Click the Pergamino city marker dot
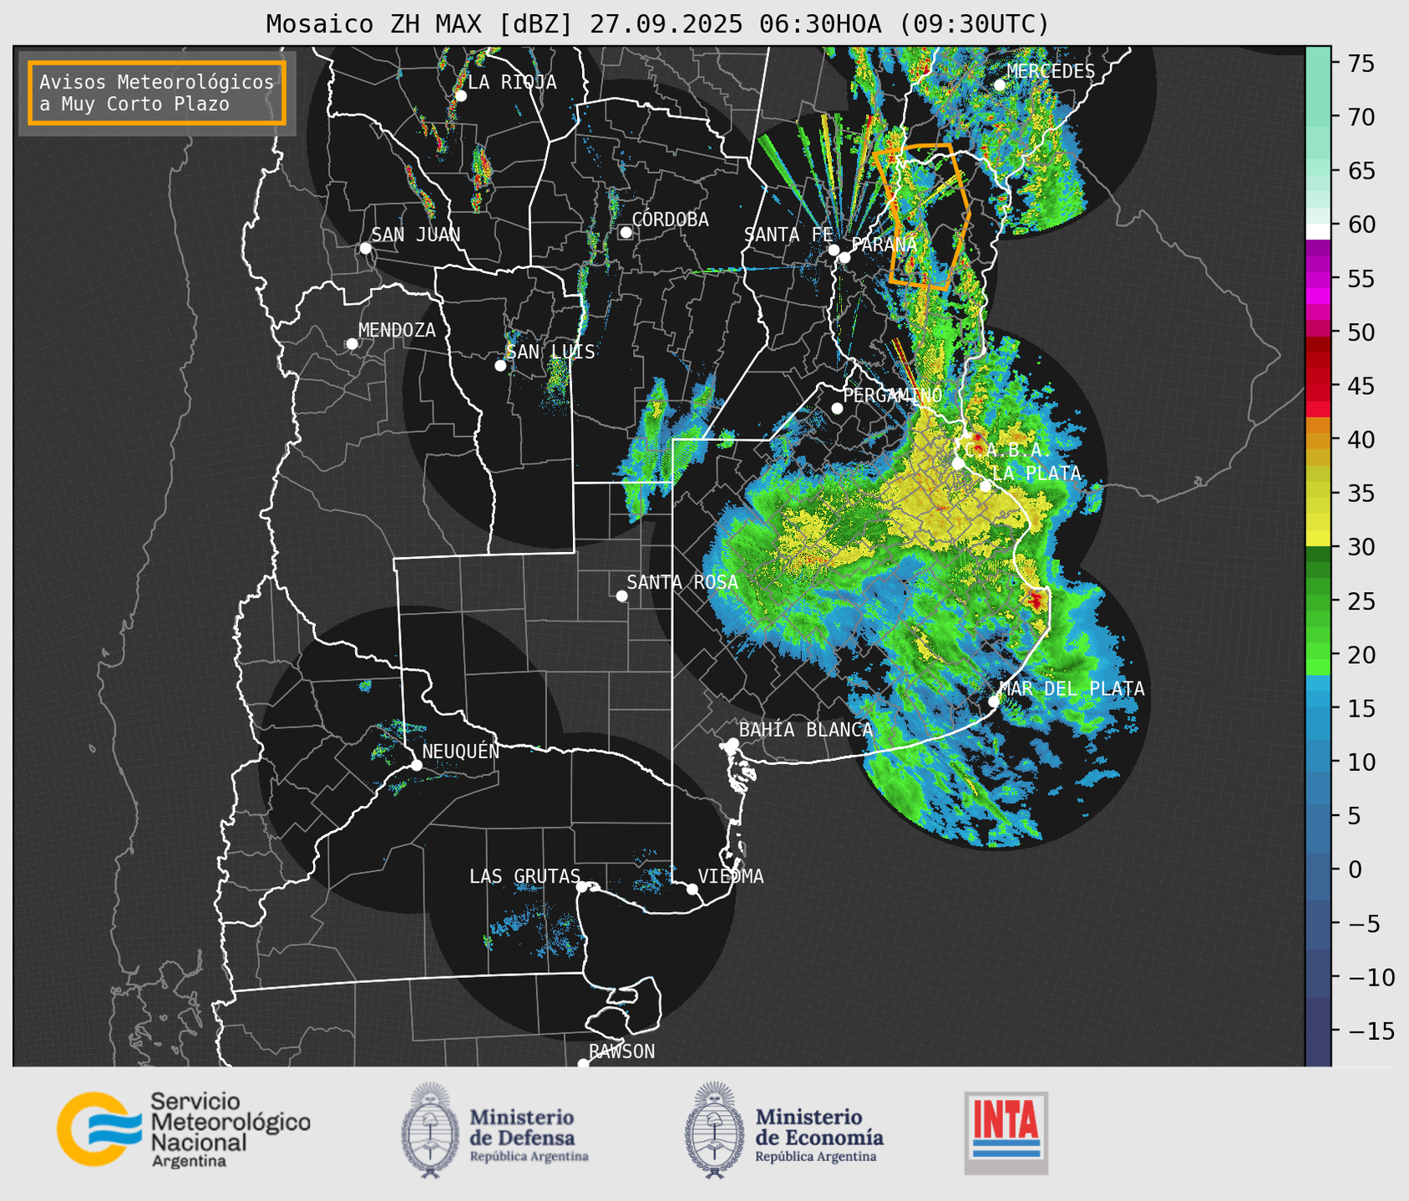This screenshot has width=1409, height=1201. (837, 408)
